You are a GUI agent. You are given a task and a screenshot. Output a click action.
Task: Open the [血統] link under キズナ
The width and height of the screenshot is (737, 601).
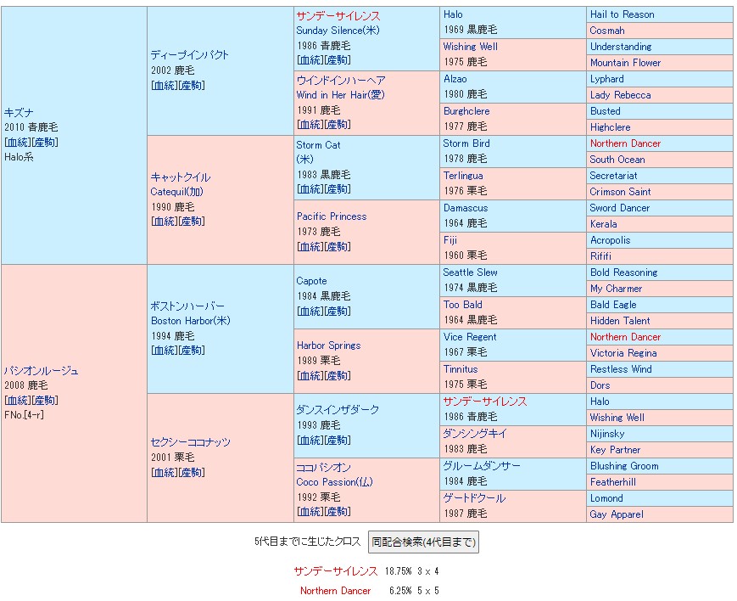click(x=18, y=142)
